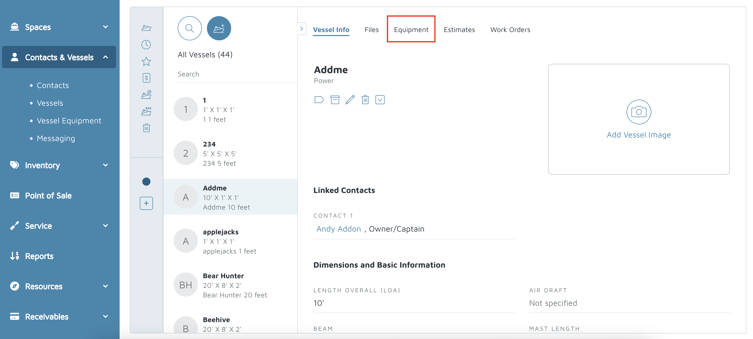The height and width of the screenshot is (339, 753).
Task: Open favorites star filter icon
Action: point(146,61)
